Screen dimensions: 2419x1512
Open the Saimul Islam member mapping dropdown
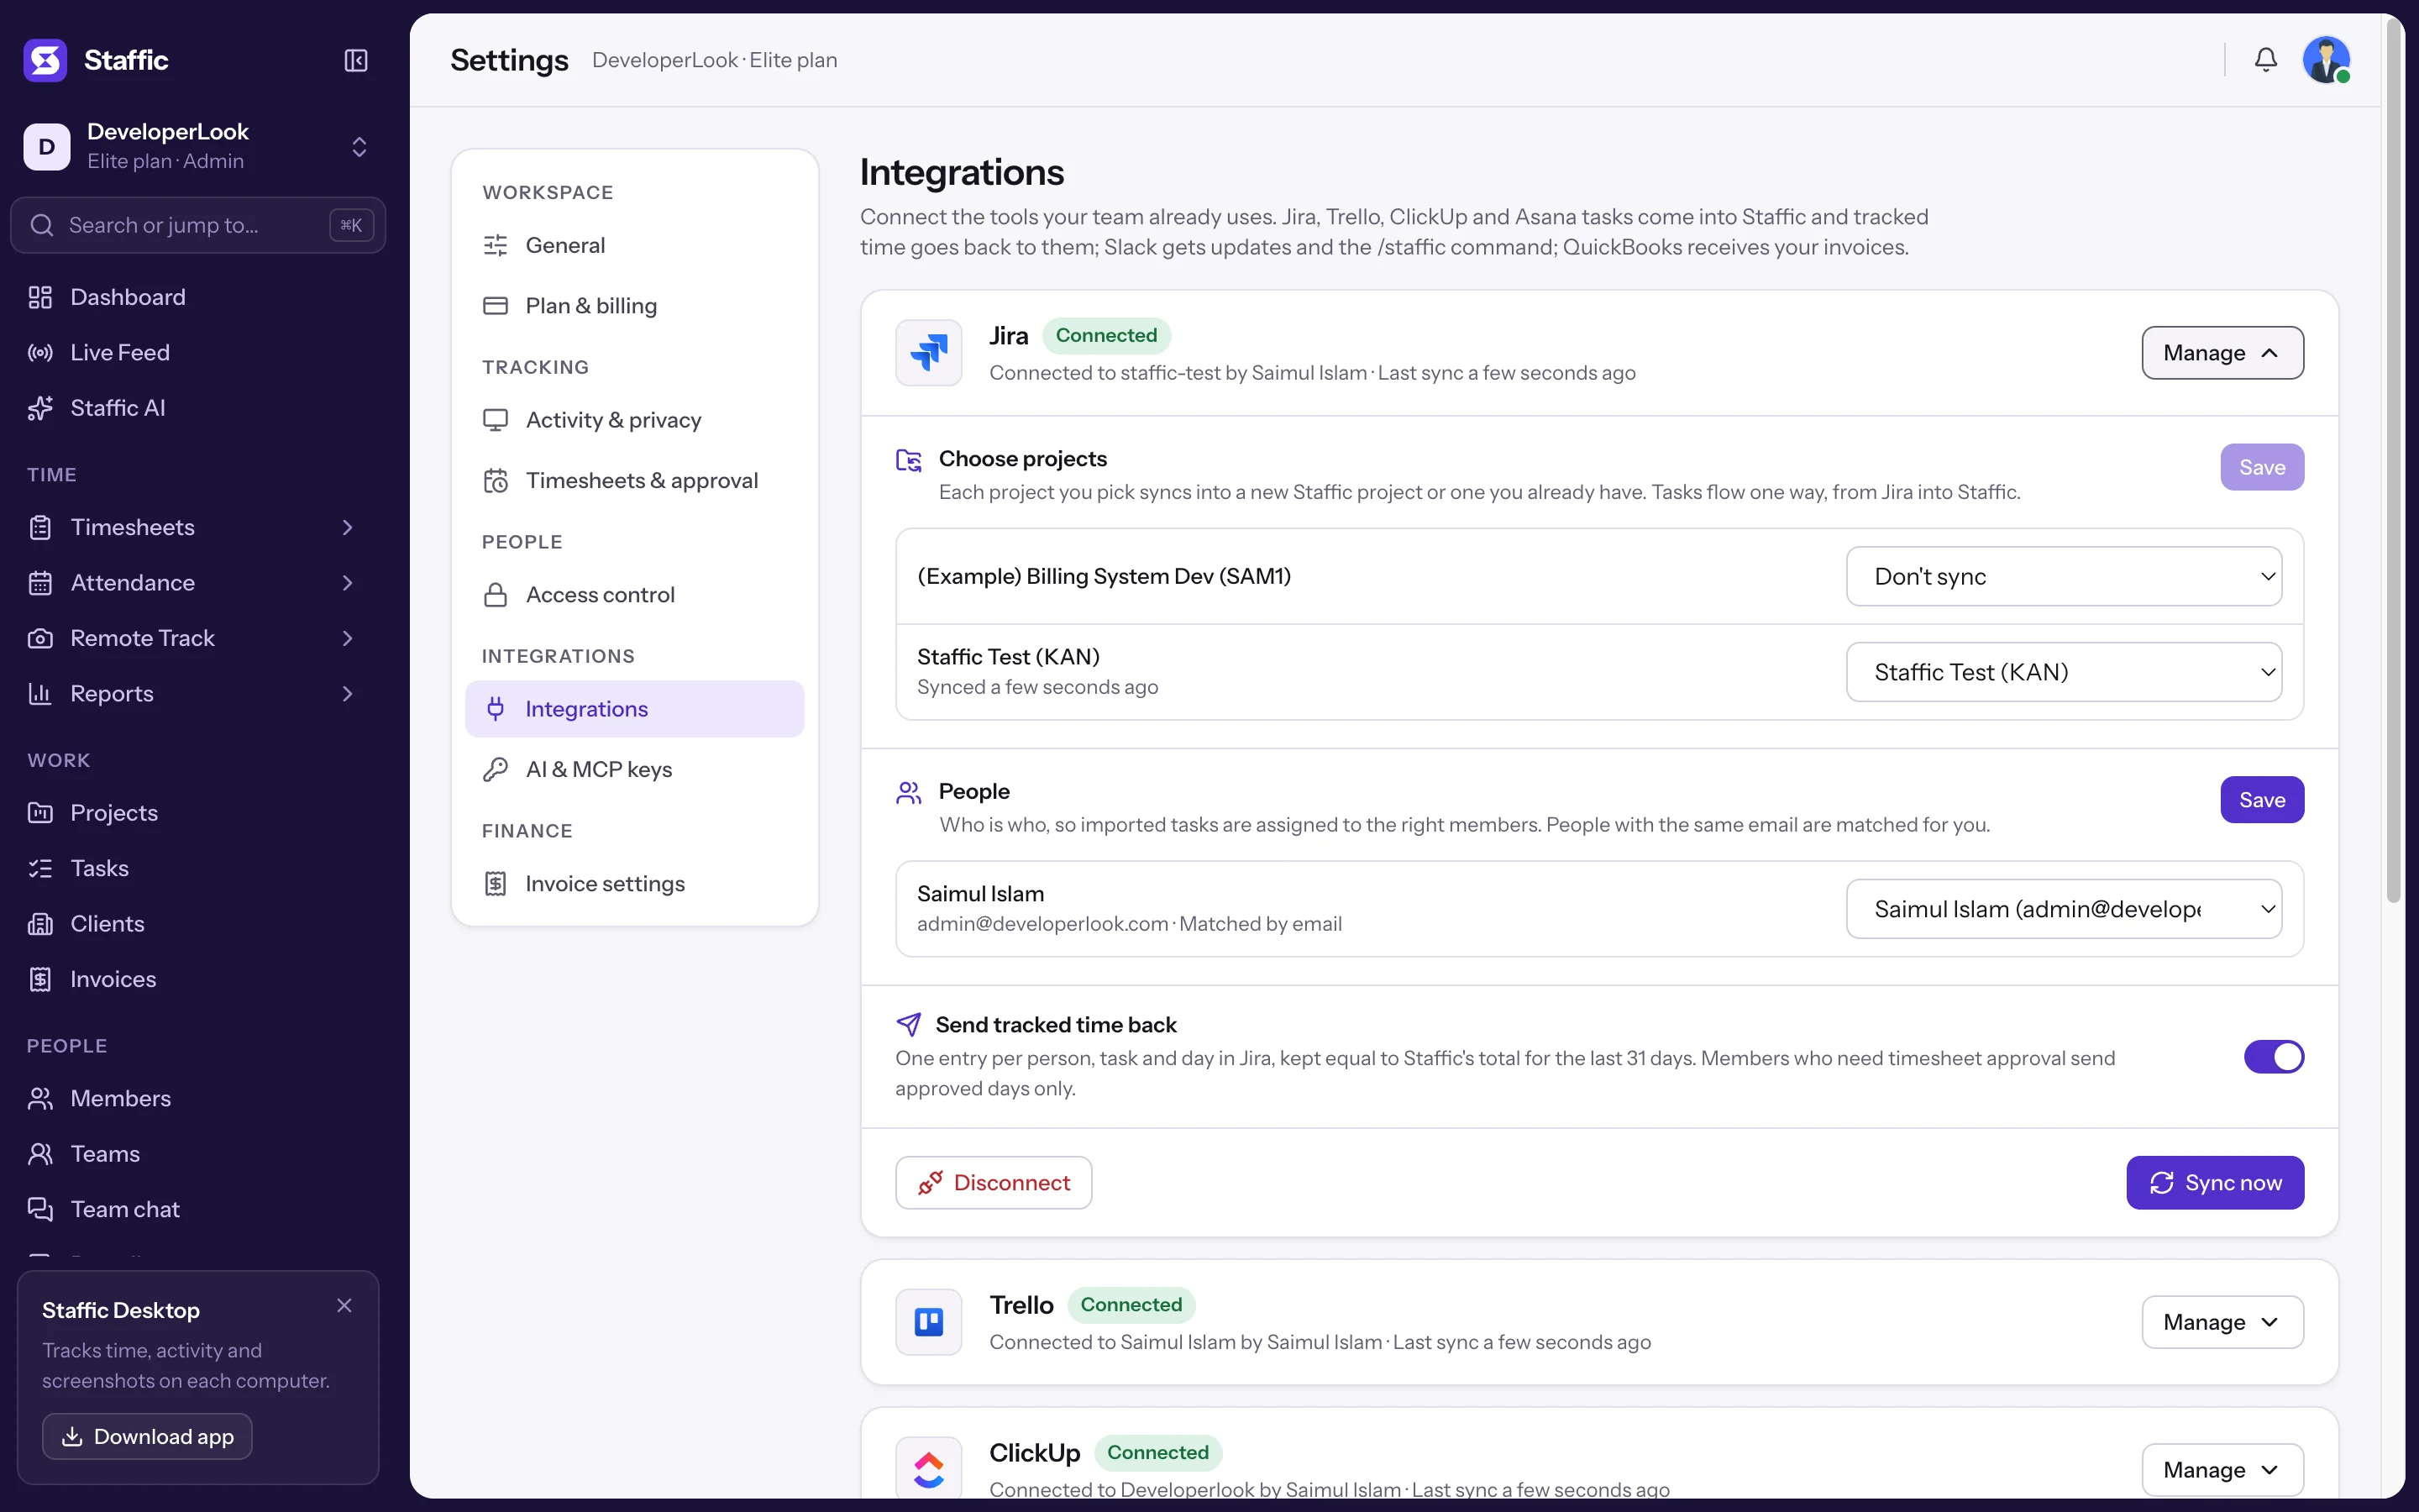(x=2063, y=909)
